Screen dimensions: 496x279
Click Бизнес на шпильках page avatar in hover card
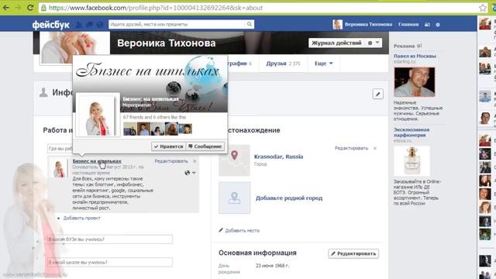[98, 115]
